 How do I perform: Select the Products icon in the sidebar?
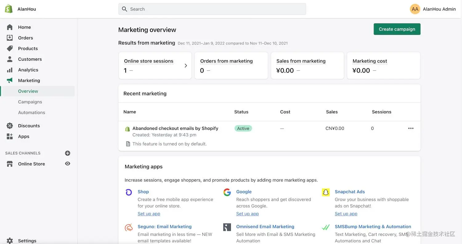pyautogui.click(x=10, y=48)
